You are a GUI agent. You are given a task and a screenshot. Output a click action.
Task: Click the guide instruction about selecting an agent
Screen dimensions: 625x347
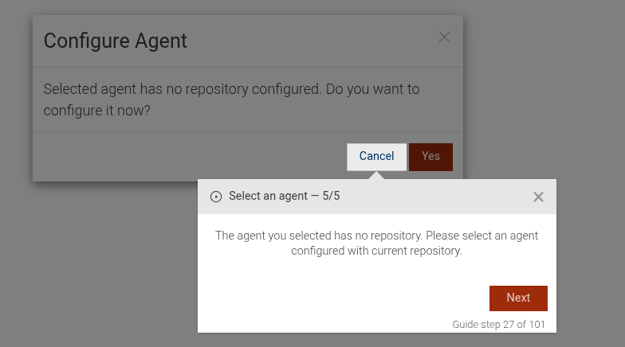point(376,243)
